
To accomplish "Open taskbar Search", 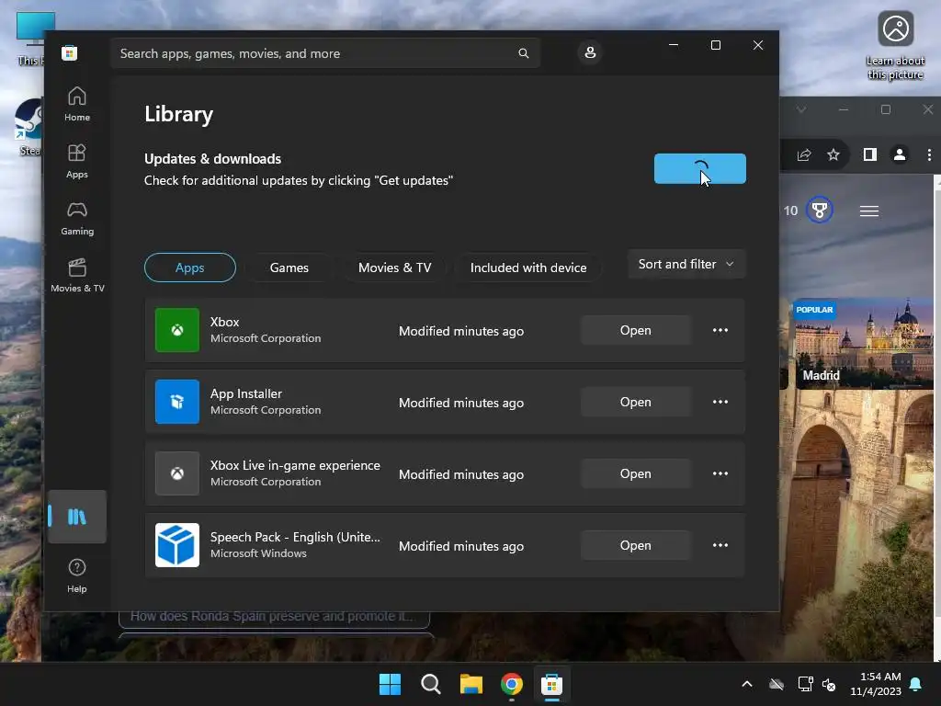I will point(430,684).
